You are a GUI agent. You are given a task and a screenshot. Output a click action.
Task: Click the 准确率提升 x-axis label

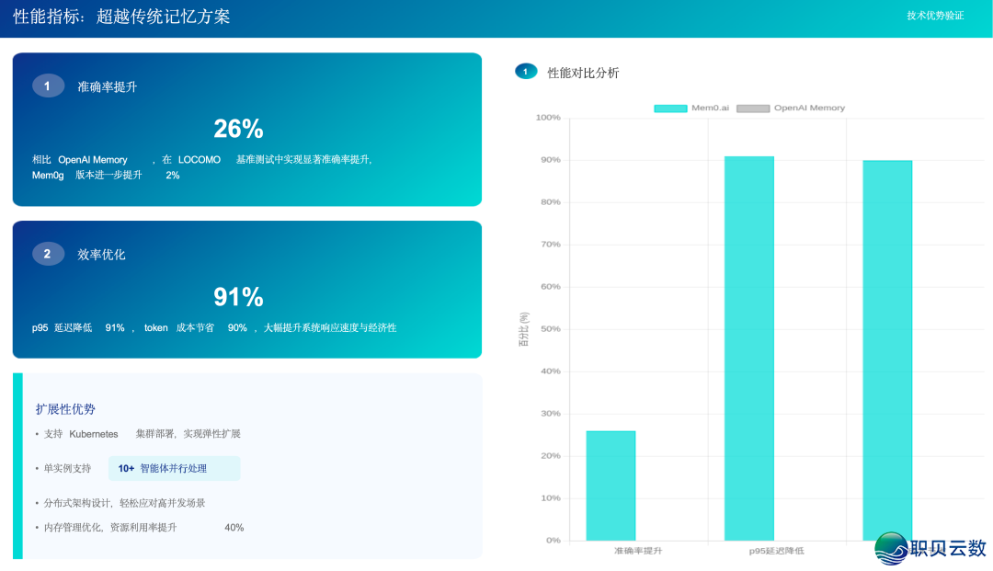coord(638,551)
